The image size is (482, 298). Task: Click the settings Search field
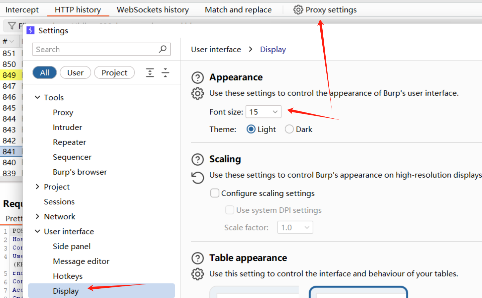(101, 49)
